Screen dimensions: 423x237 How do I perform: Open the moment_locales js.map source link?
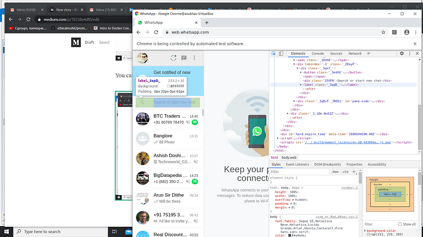[348, 143]
